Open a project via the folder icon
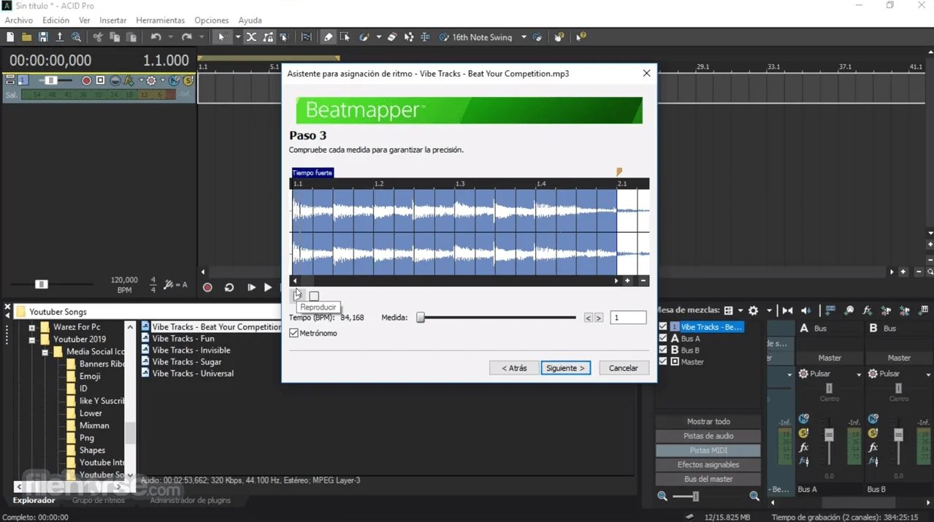The height and width of the screenshot is (522, 934). pyautogui.click(x=26, y=37)
